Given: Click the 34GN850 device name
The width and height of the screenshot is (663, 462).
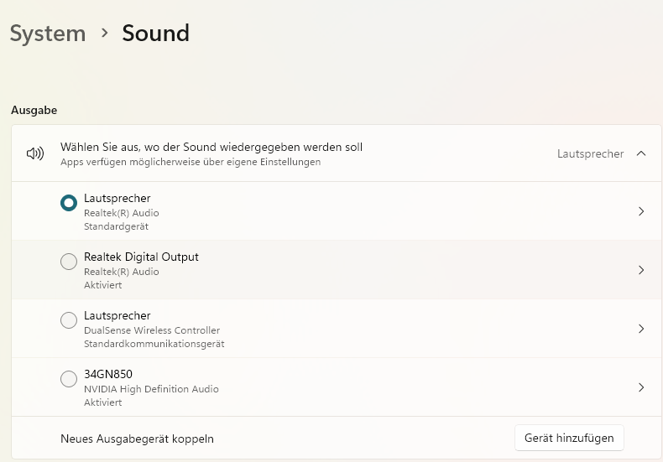Looking at the screenshot, I should pyautogui.click(x=108, y=374).
